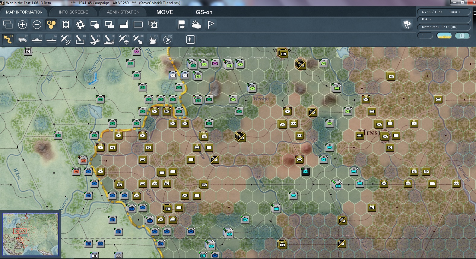The width and height of the screenshot is (476, 259).
Task: Open the INFO SCREENS tab
Action: point(74,12)
